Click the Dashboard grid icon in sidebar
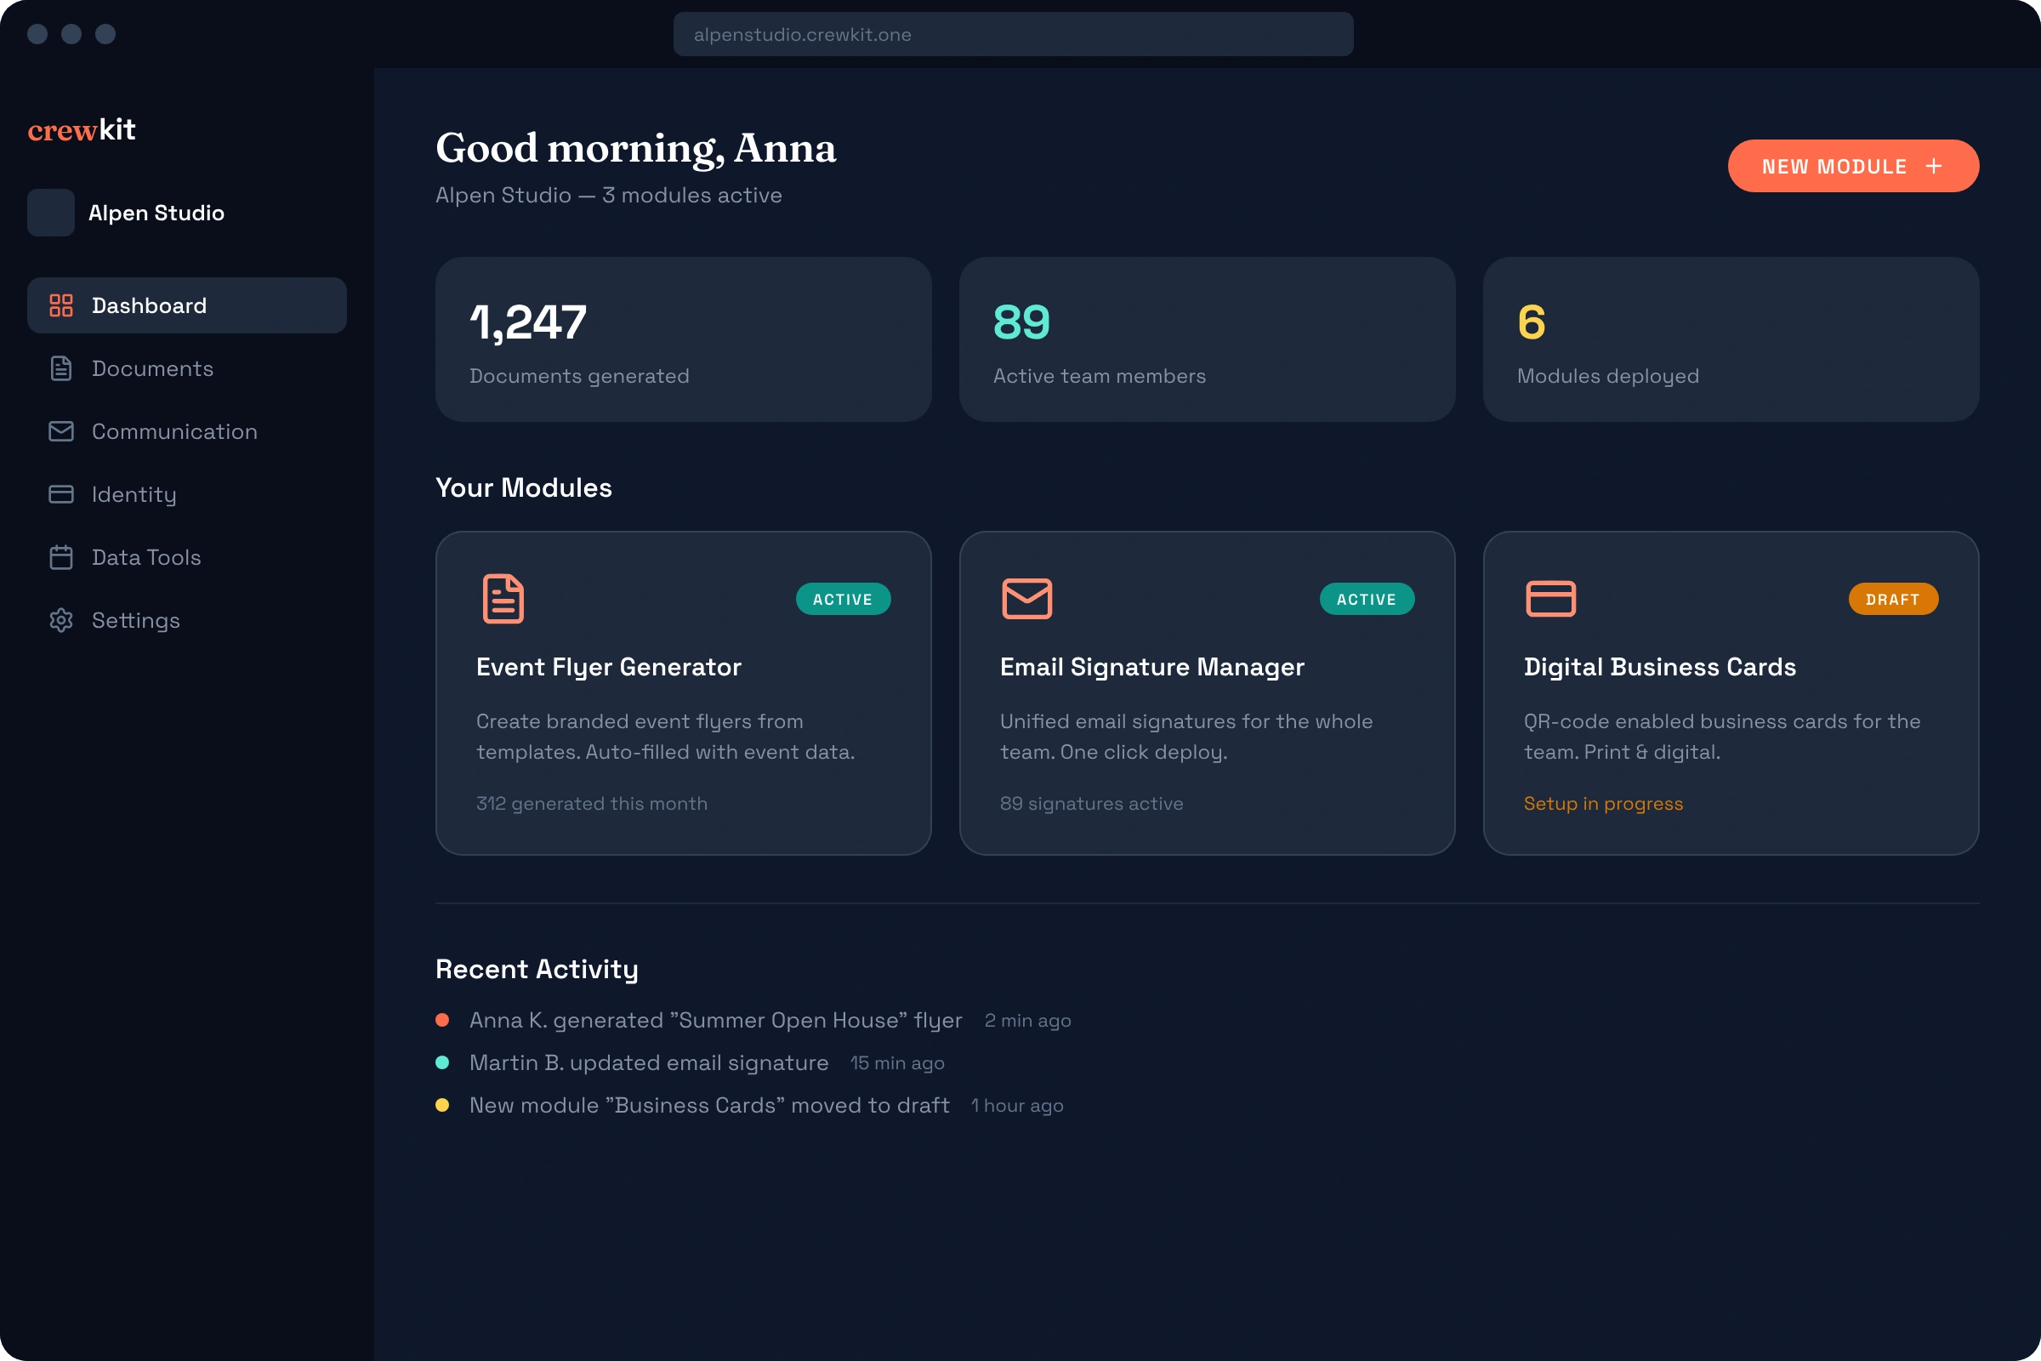Image resolution: width=2041 pixels, height=1361 pixels. point(60,305)
